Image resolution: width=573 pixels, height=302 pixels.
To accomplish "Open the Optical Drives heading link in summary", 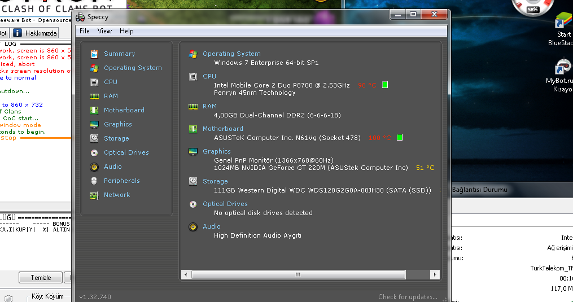I will click(225, 204).
